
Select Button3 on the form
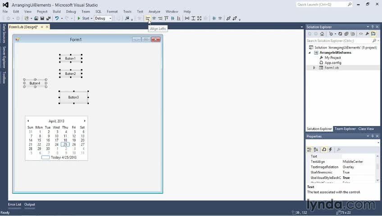pos(73,97)
